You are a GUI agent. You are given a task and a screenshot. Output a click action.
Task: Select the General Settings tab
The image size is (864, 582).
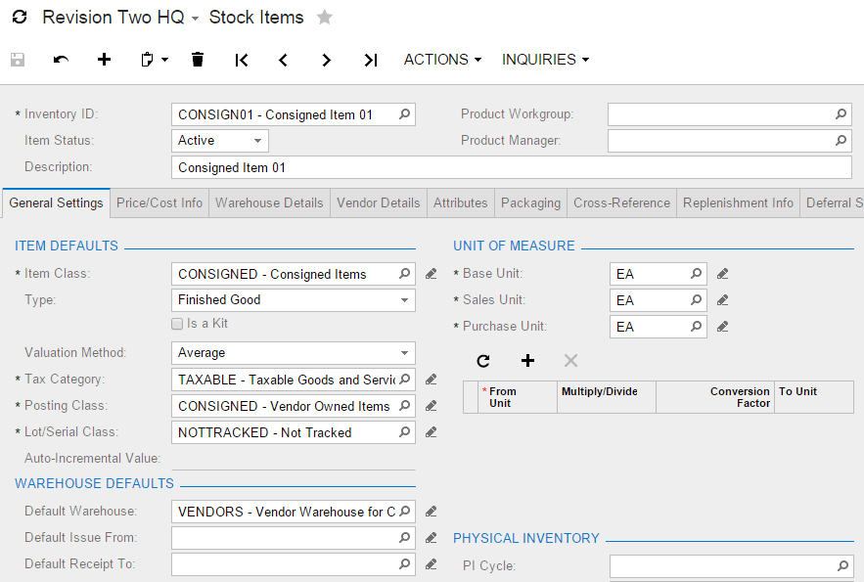(56, 203)
